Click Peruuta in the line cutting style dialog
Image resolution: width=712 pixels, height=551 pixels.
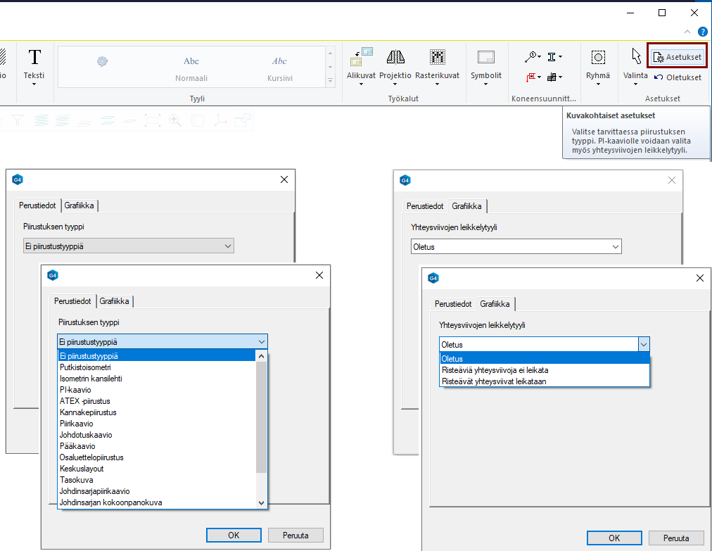(675, 538)
